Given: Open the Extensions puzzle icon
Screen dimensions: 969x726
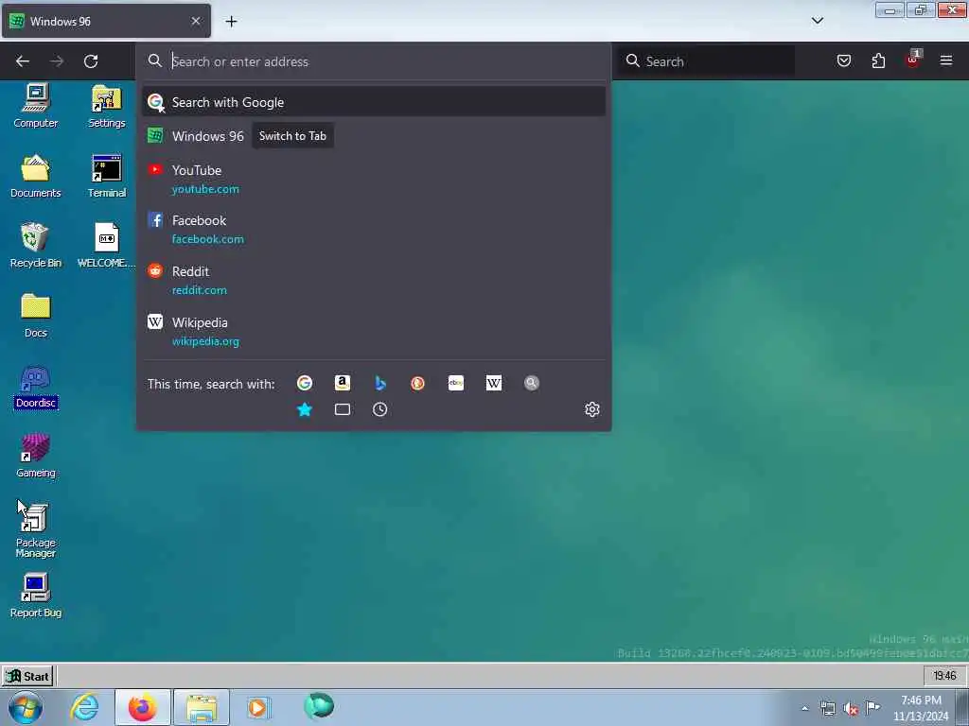Looking at the screenshot, I should (x=878, y=60).
